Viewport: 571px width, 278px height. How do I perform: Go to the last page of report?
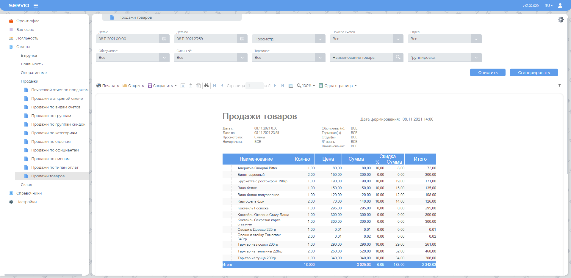[283, 86]
